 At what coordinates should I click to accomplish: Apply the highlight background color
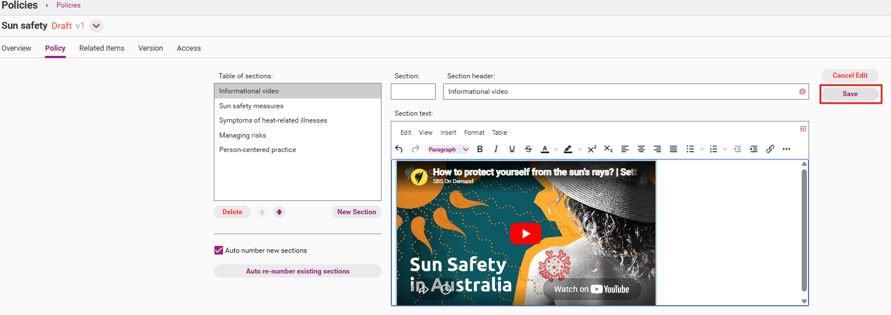pyautogui.click(x=568, y=149)
